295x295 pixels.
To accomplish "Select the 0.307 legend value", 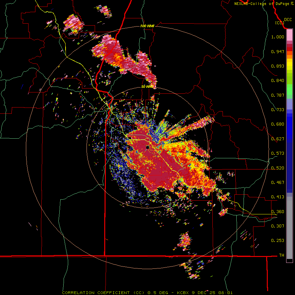I will [278, 226].
